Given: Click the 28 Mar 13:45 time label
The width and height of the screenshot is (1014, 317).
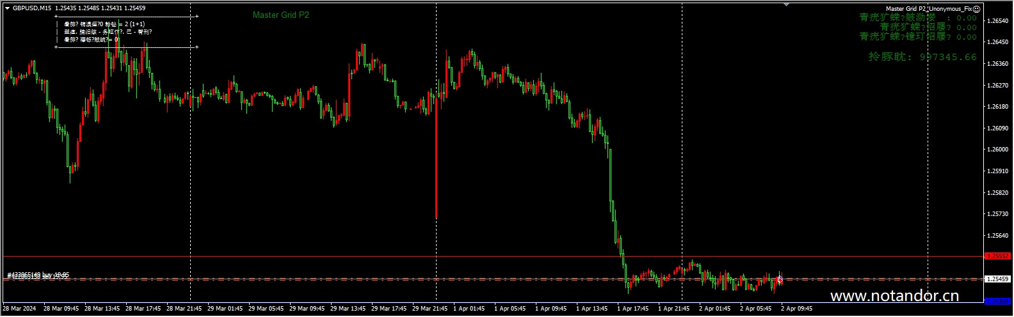Looking at the screenshot, I should [102, 309].
